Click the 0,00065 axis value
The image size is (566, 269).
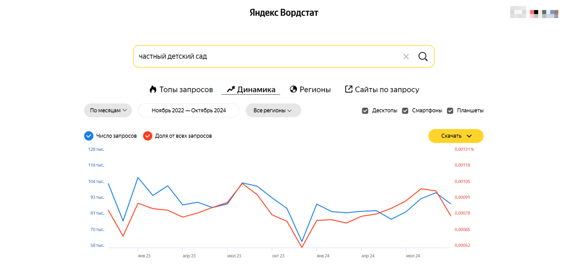tap(462, 230)
